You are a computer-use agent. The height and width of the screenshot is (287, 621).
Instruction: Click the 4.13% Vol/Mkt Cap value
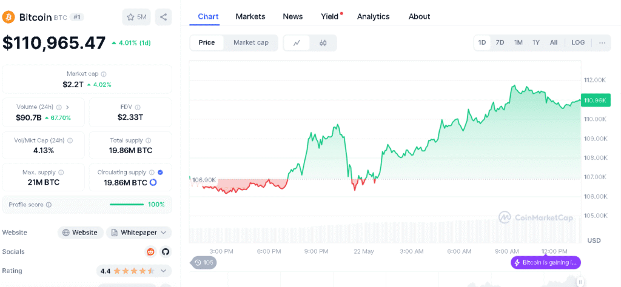click(43, 150)
